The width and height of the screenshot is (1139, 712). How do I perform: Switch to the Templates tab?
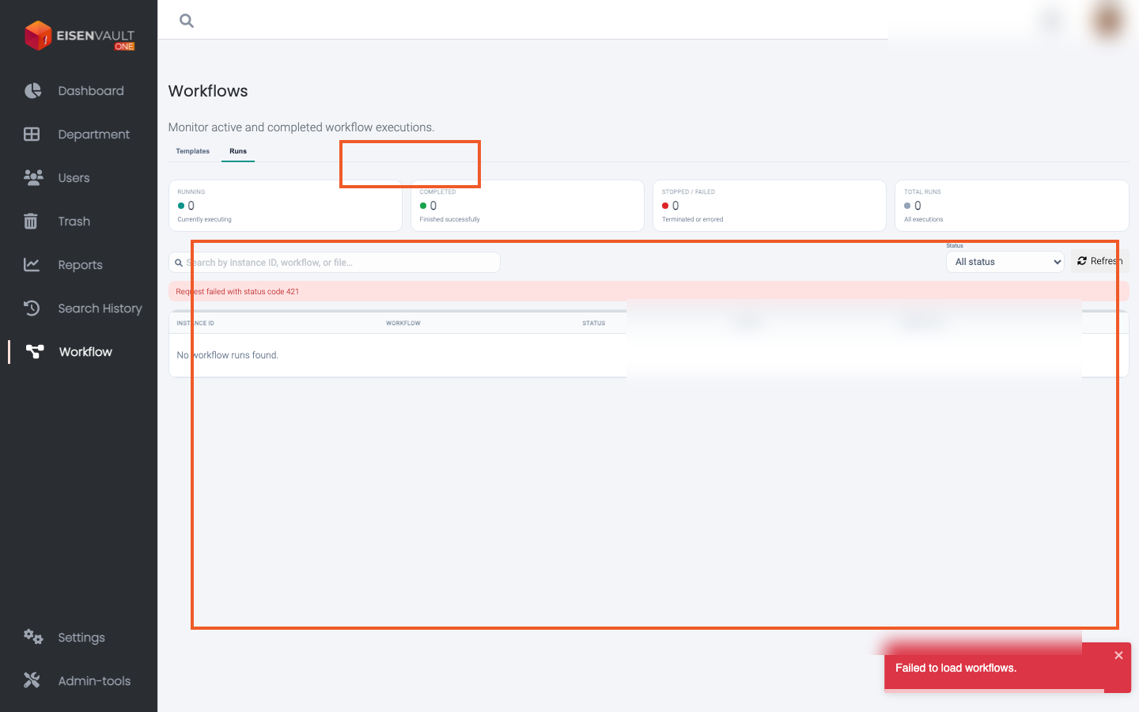pyautogui.click(x=193, y=151)
